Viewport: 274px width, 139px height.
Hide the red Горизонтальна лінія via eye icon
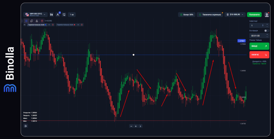pos(78,25)
